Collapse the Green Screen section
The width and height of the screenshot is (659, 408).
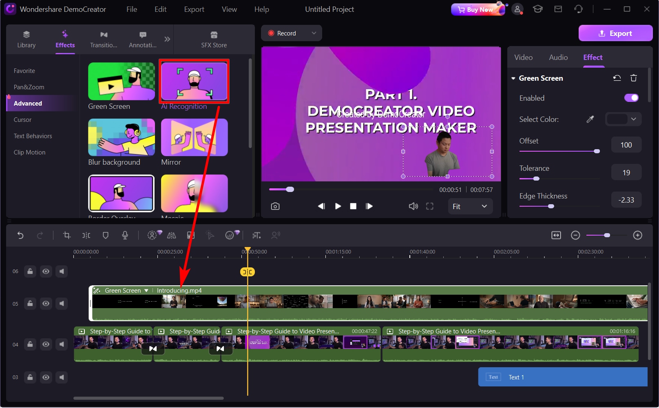pos(513,78)
